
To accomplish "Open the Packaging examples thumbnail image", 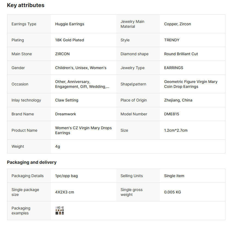I will tap(59, 211).
